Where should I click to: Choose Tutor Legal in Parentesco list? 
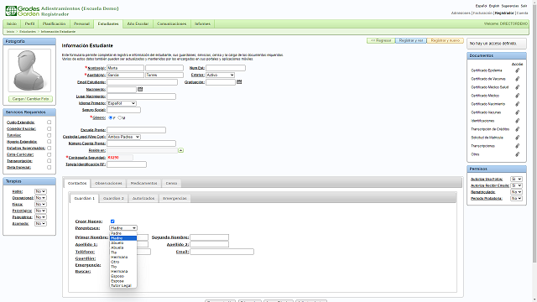point(123,285)
